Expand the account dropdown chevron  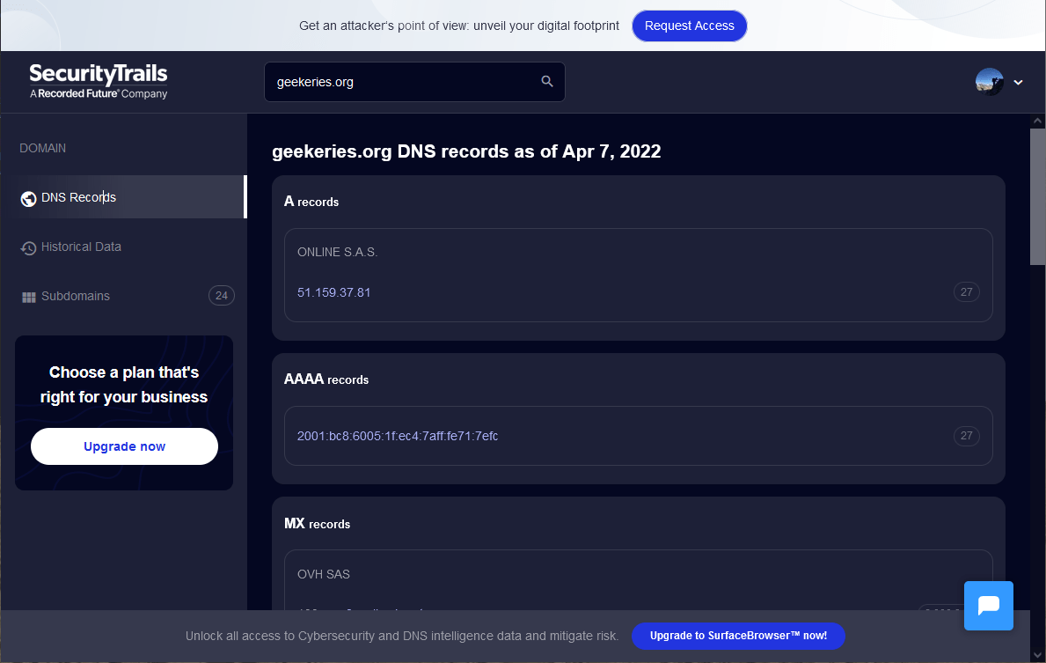click(x=1018, y=83)
